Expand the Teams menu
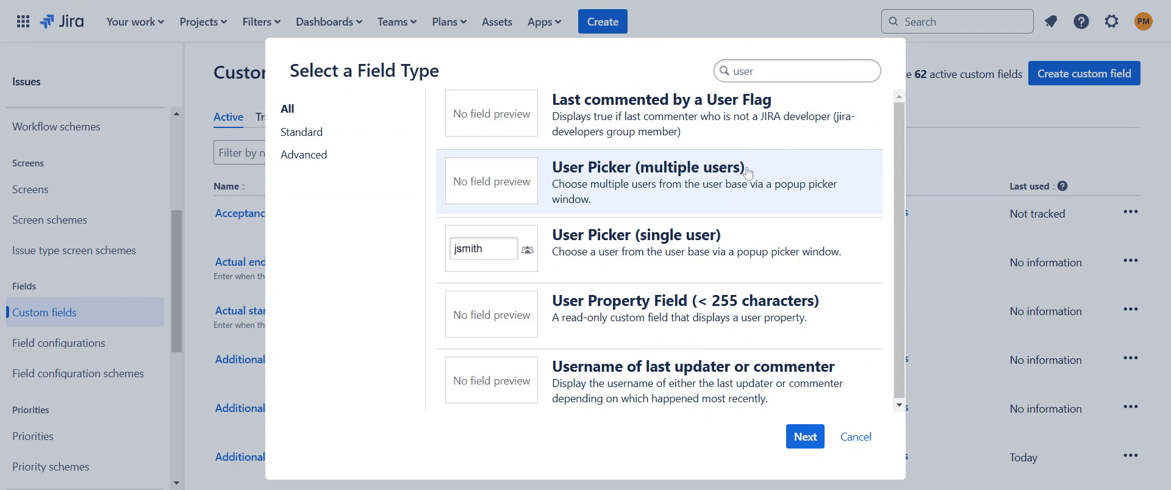The width and height of the screenshot is (1171, 490). click(x=397, y=22)
